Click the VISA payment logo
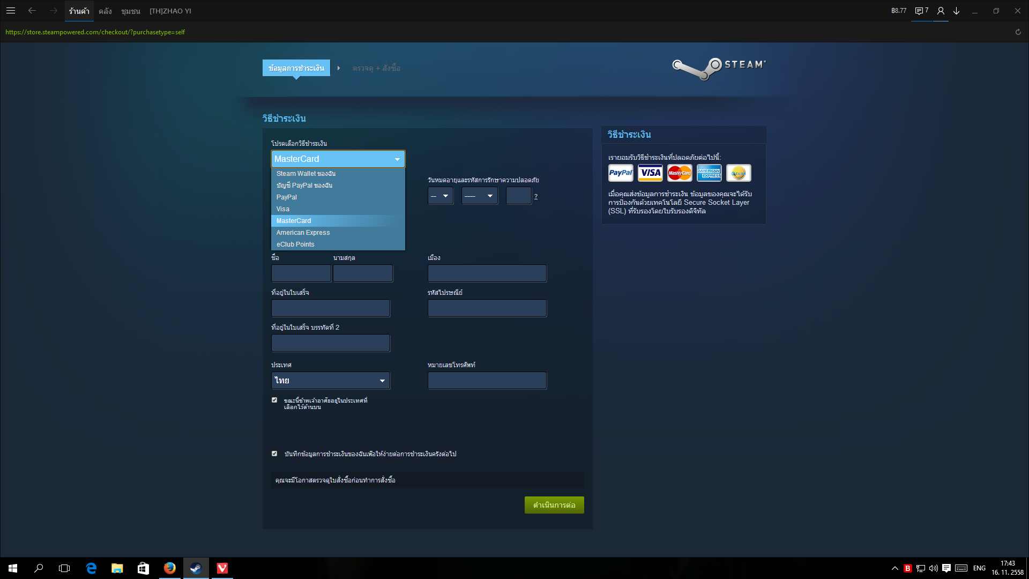The width and height of the screenshot is (1029, 579). [x=650, y=173]
